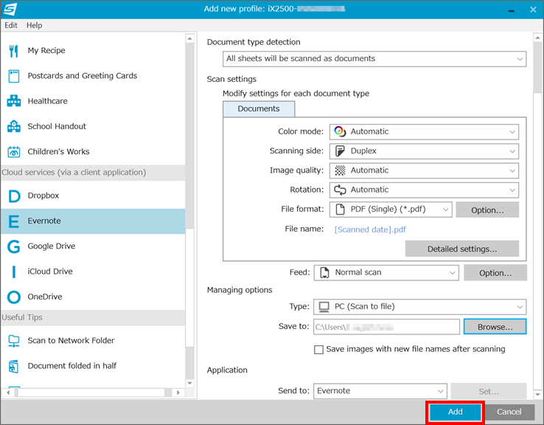Click the Duplex scanning side icon
Viewport: 544px width, 425px height.
(340, 151)
